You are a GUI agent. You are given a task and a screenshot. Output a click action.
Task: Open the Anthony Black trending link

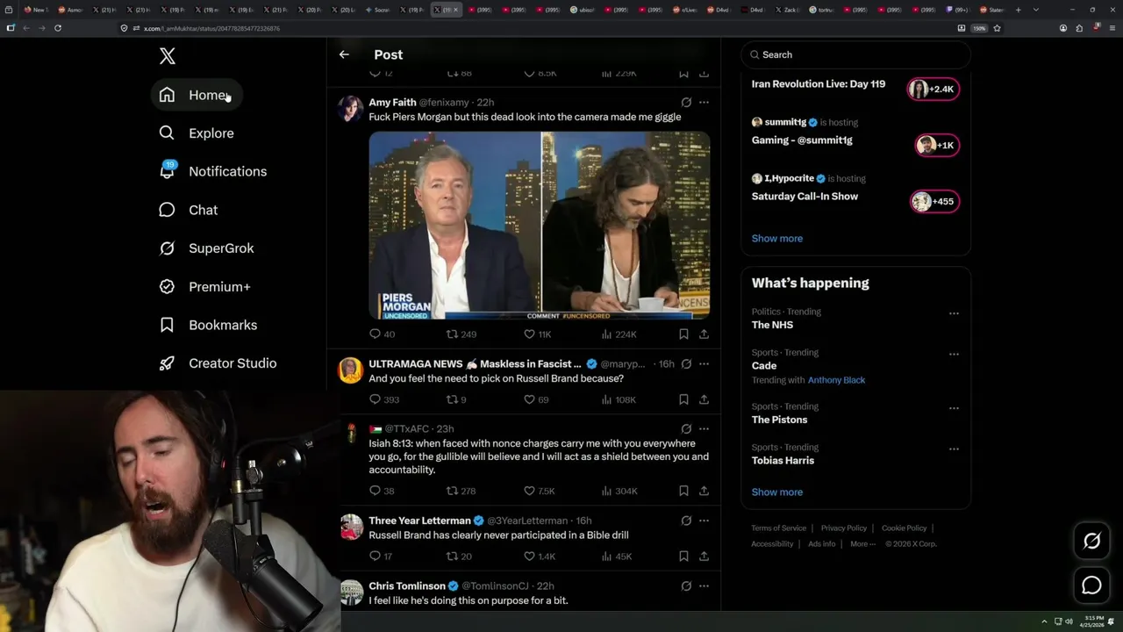[x=836, y=380]
